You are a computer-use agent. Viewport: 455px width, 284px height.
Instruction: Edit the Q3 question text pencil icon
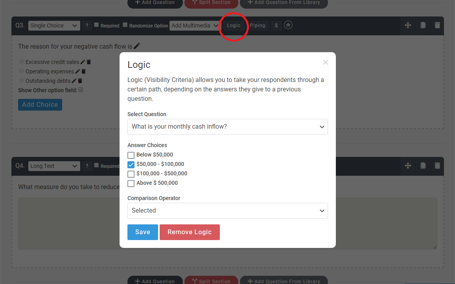[x=137, y=46]
